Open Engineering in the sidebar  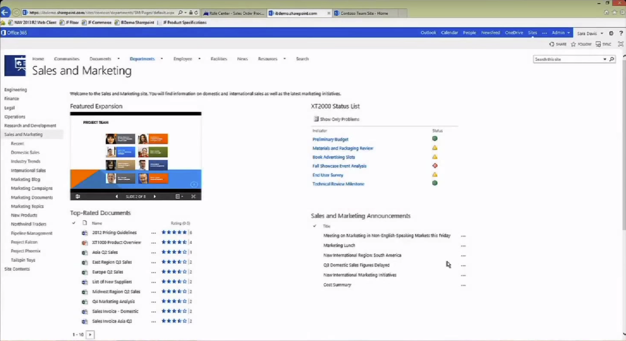click(15, 90)
